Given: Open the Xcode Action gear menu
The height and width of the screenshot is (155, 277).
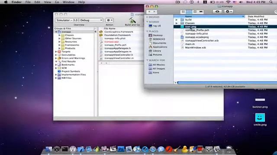Looking at the screenshot, I should (x=110, y=20).
